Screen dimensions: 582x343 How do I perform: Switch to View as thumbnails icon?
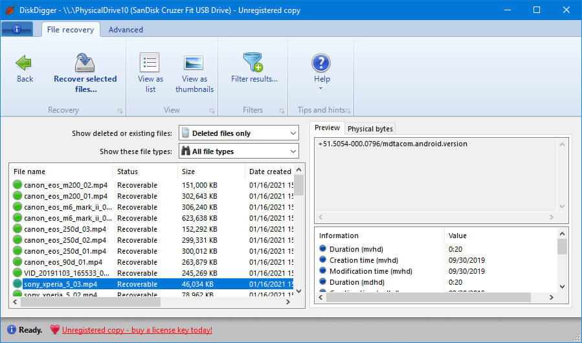coord(194,63)
